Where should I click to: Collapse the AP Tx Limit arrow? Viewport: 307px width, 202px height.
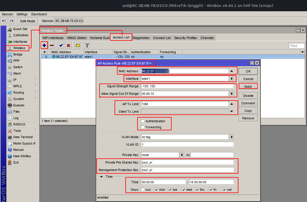[231, 104]
